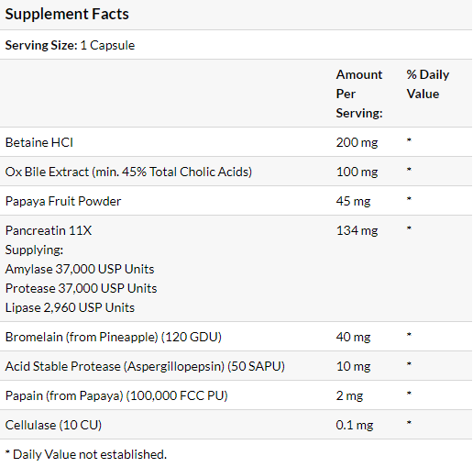Click the Serving Size 1 Capsule text
473x467 pixels.
click(70, 45)
